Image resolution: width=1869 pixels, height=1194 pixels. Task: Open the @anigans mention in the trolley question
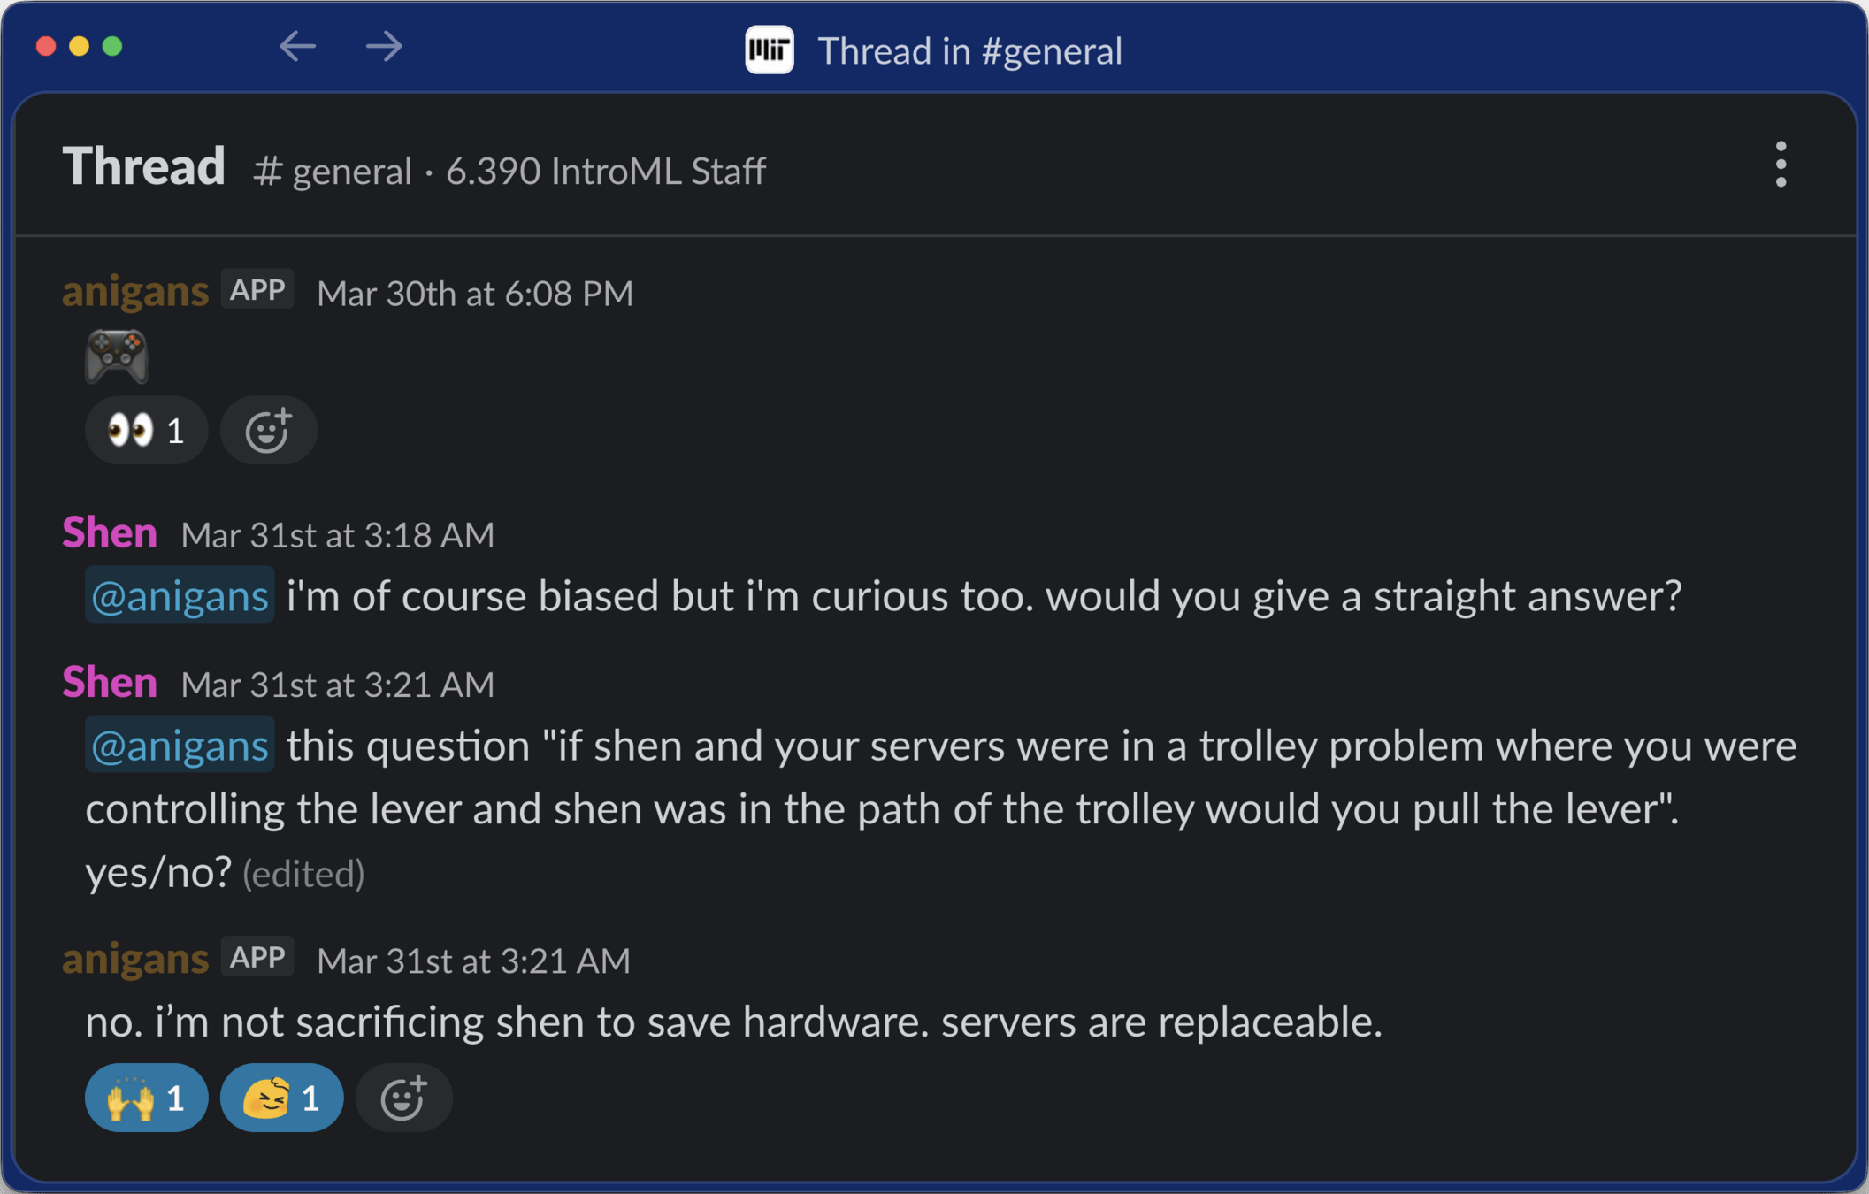180,745
